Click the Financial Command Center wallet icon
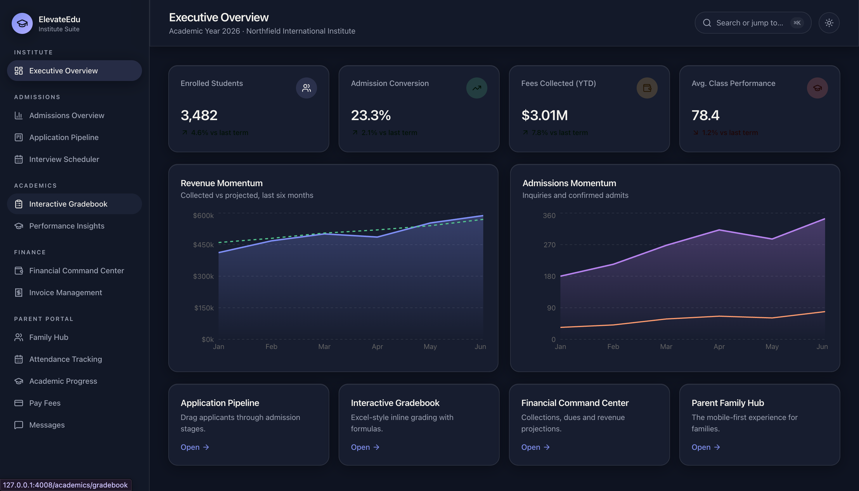The height and width of the screenshot is (491, 859). [x=18, y=270]
